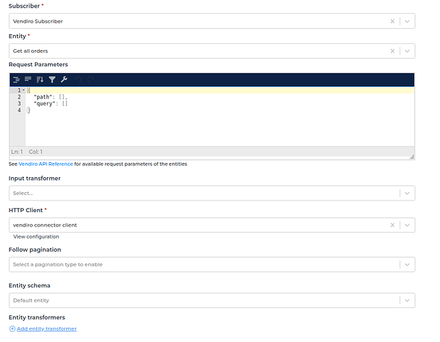Click inside Select a pagination type field
The height and width of the screenshot is (342, 440).
coord(212,264)
